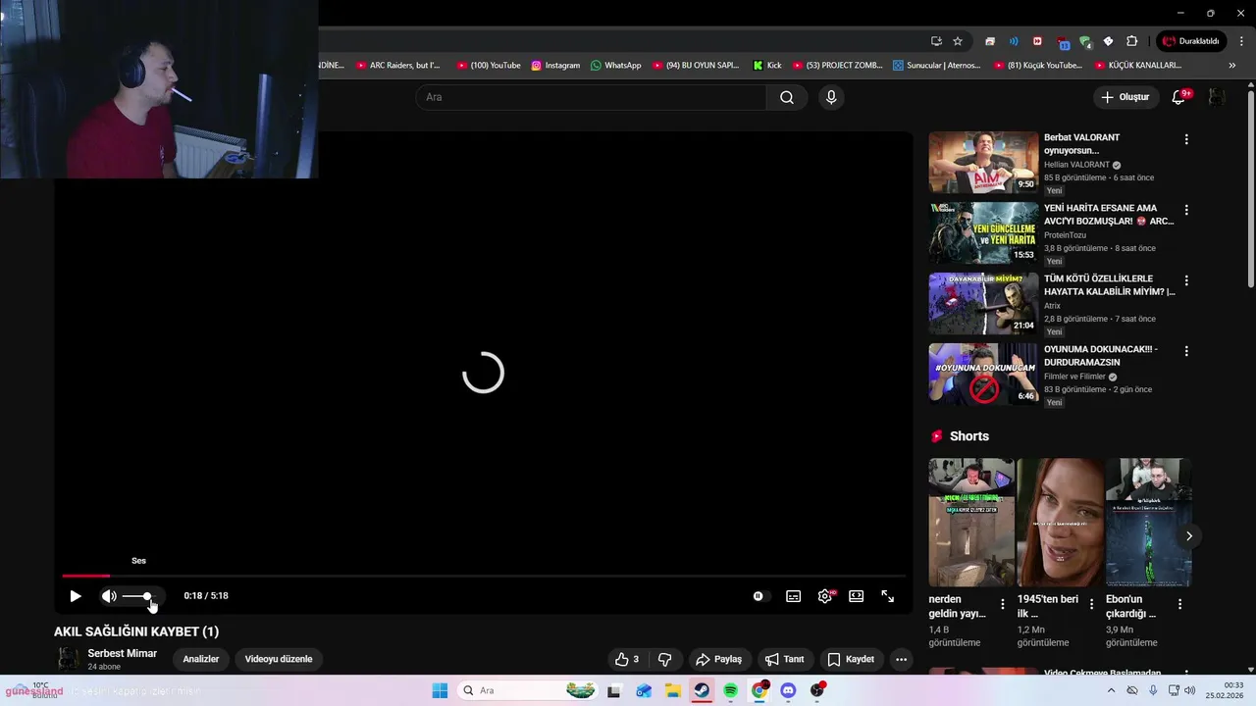Viewport: 1256px width, 706px height.
Task: Dislike the video with thumbs down
Action: 664,659
